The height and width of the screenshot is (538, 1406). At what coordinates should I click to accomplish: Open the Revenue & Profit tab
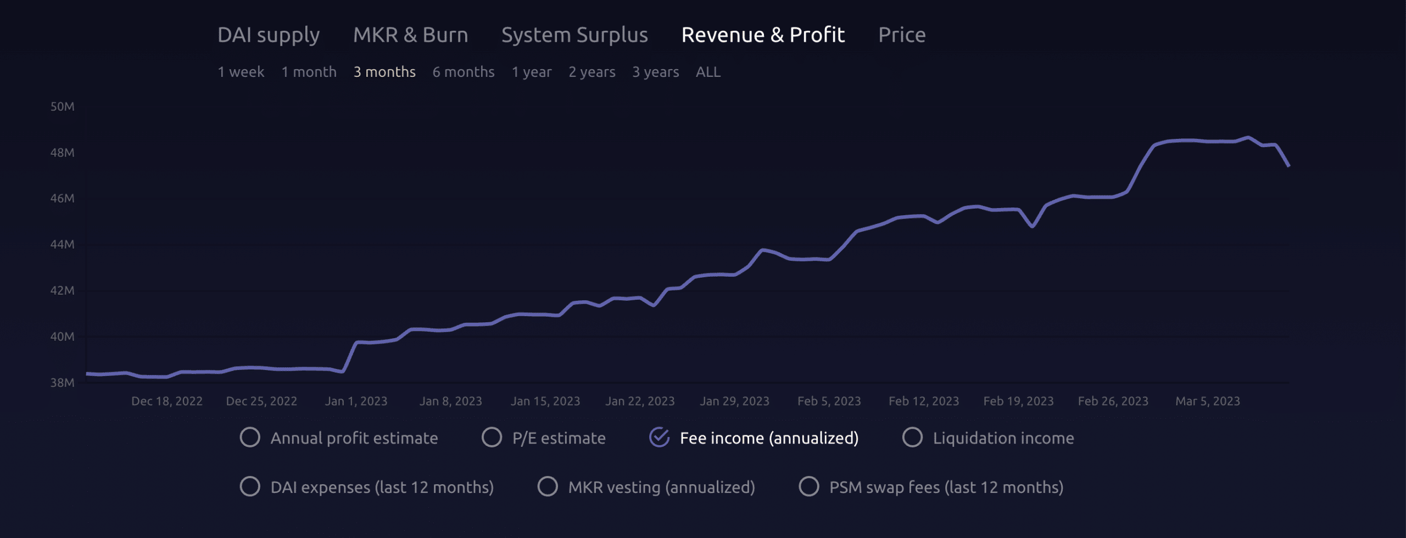pyautogui.click(x=763, y=35)
